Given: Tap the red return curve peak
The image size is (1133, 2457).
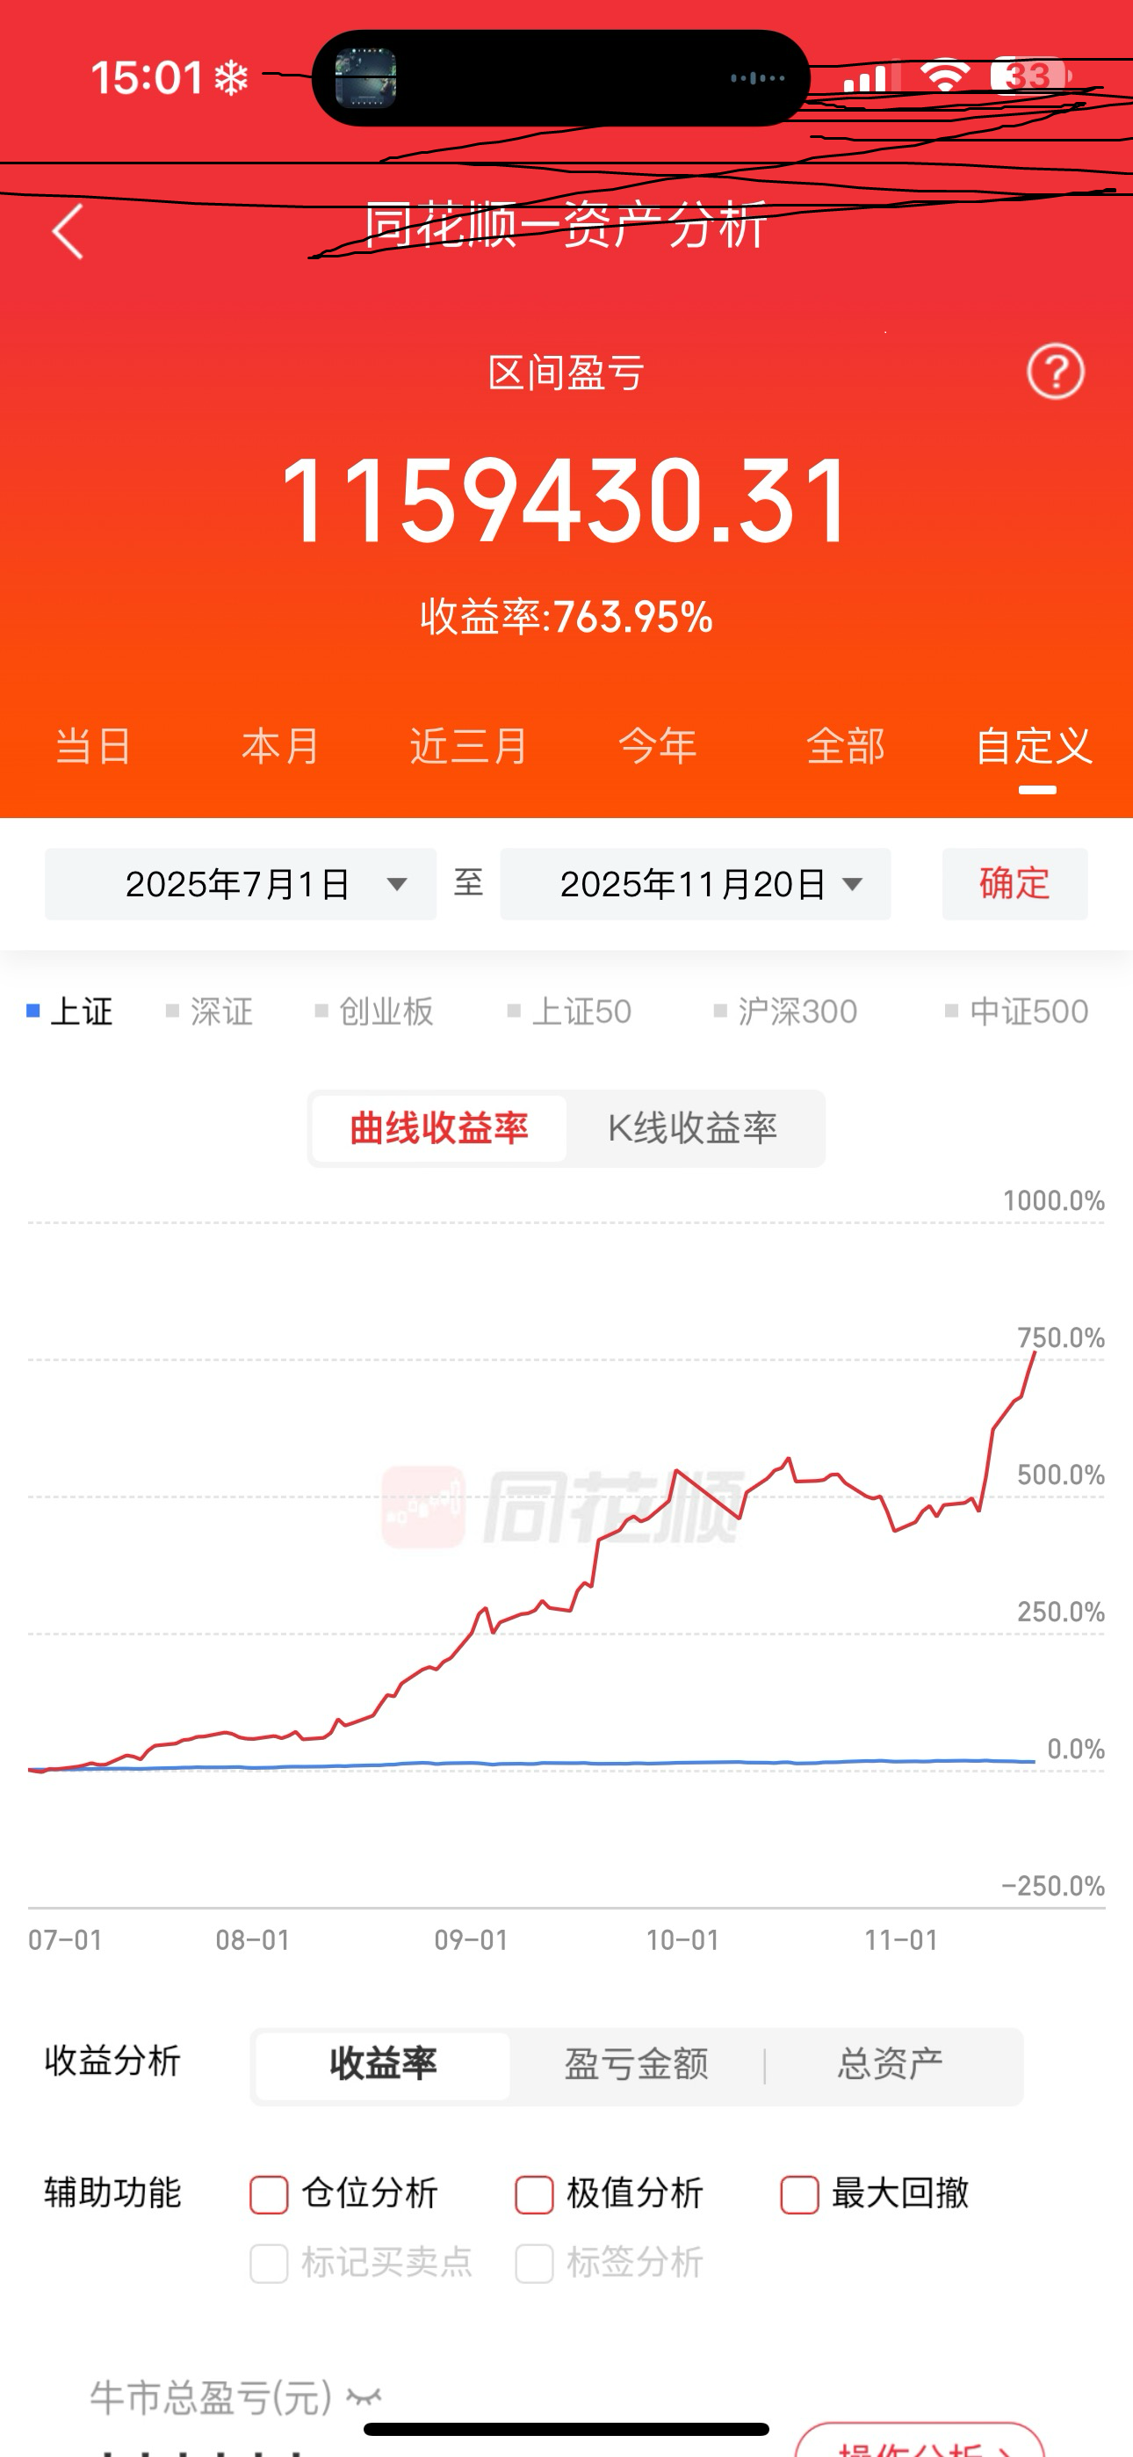Looking at the screenshot, I should point(1034,1354).
